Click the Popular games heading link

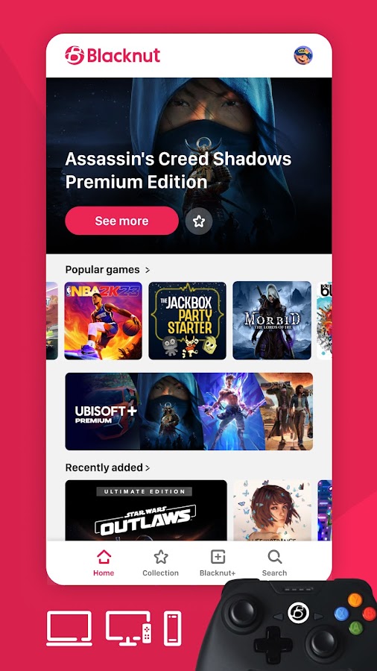click(x=103, y=270)
